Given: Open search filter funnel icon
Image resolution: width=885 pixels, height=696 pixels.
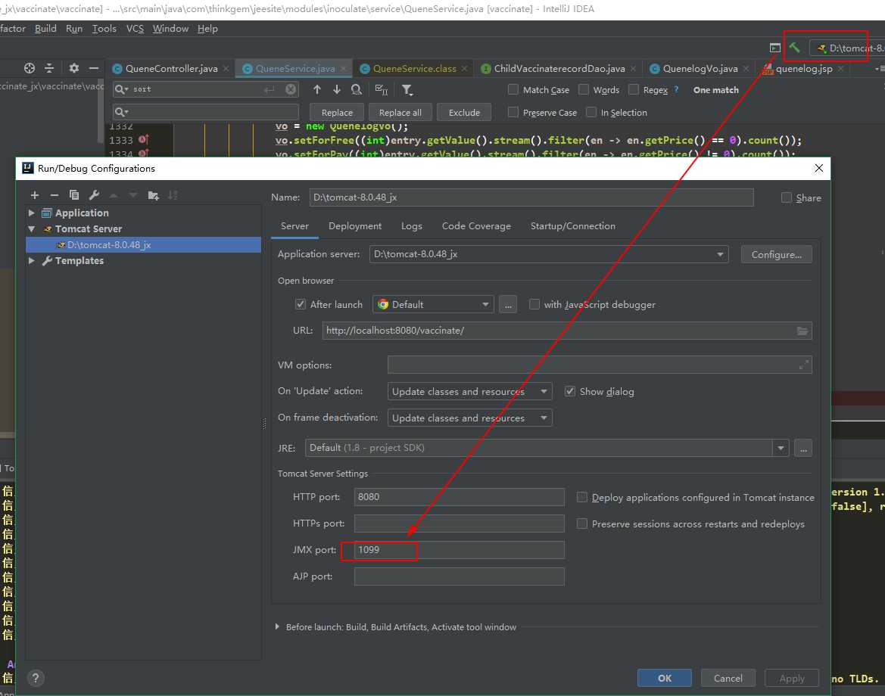Looking at the screenshot, I should pos(407,90).
